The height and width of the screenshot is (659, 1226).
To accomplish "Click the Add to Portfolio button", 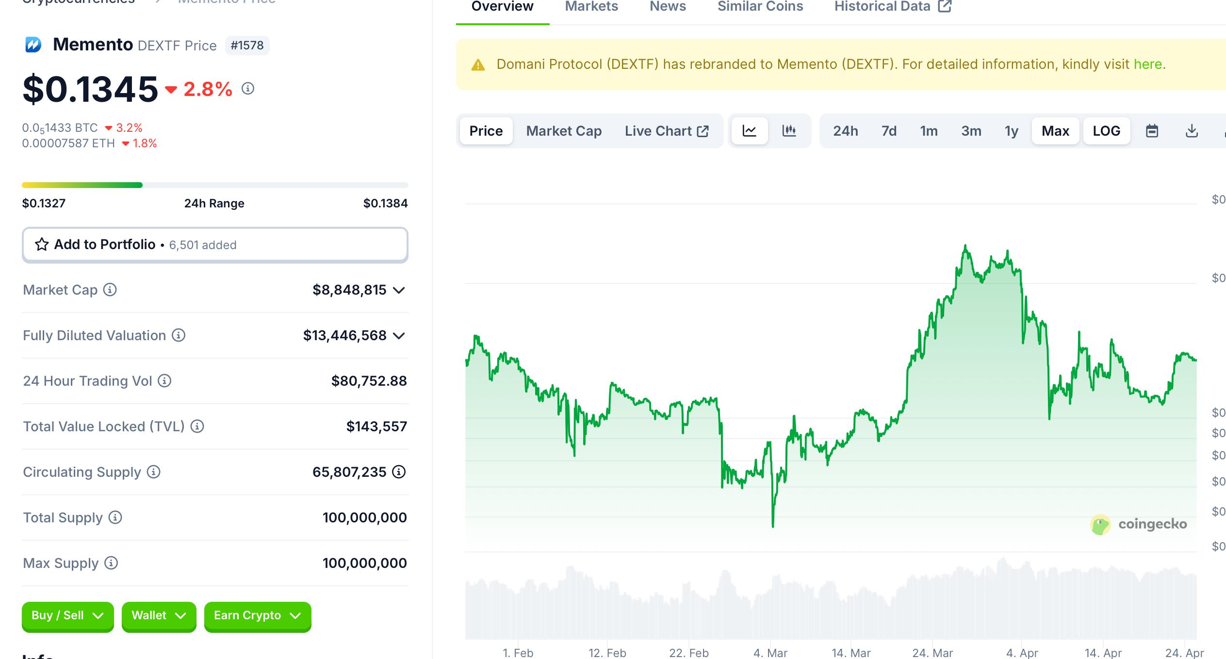I will click(x=215, y=245).
